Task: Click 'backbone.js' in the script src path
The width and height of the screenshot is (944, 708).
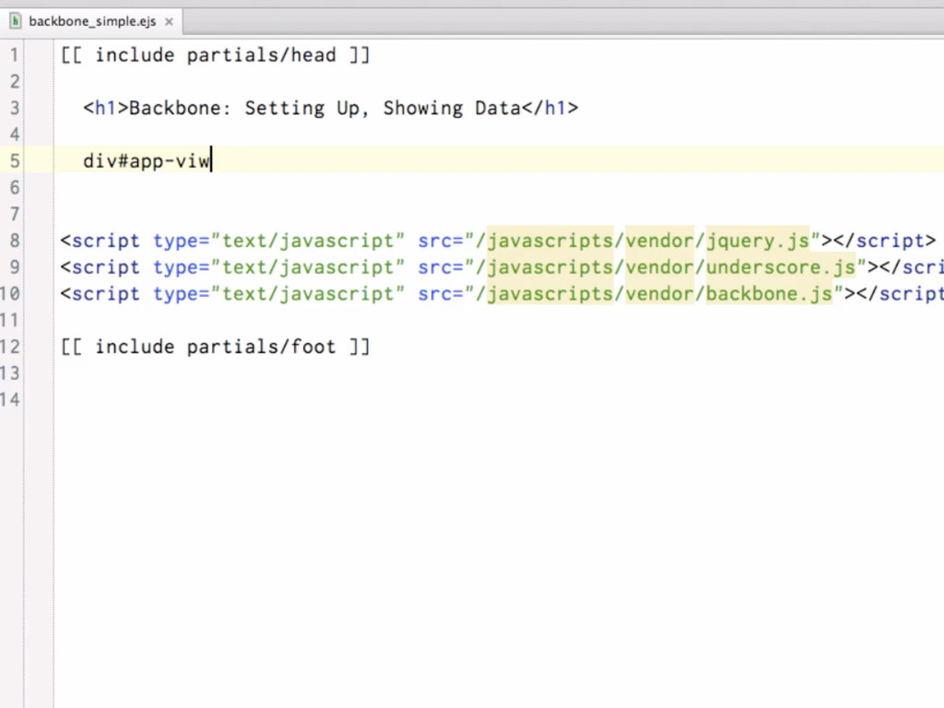Action: 769,294
